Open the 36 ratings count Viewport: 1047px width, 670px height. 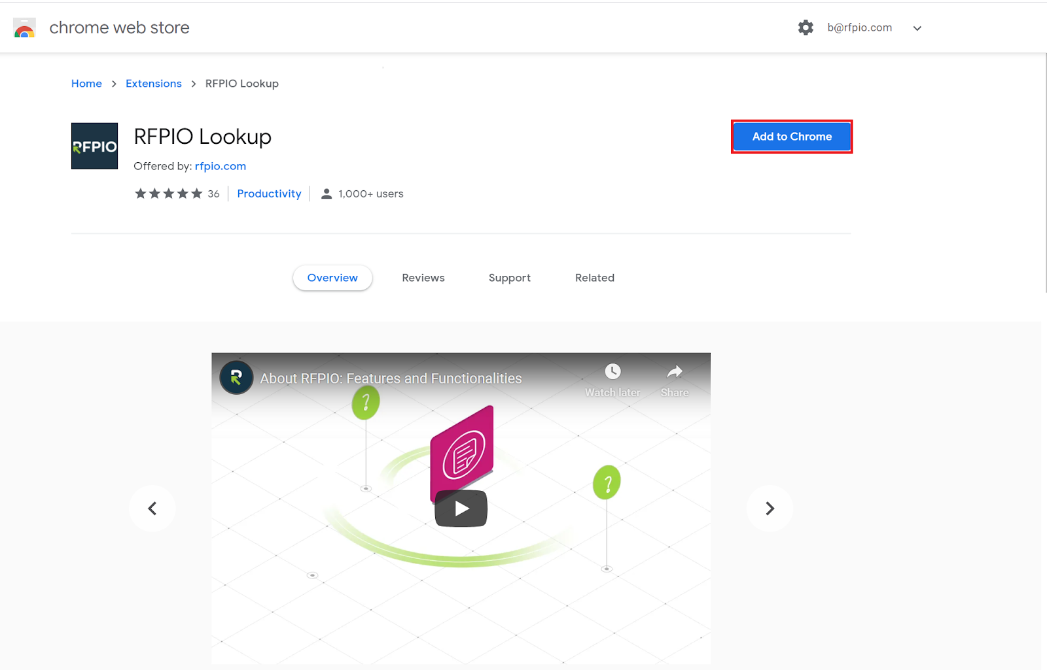(x=213, y=193)
